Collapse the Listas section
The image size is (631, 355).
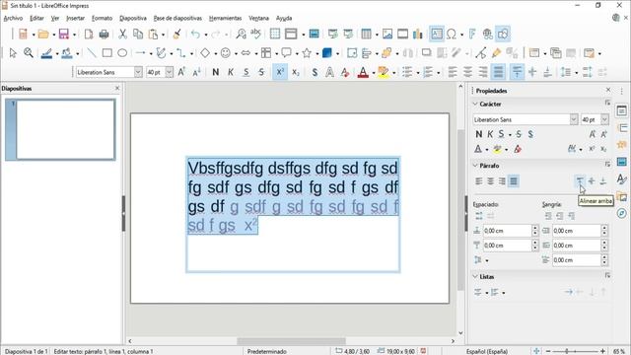tap(475, 276)
